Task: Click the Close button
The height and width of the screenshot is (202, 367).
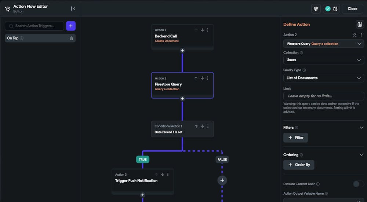Action: coord(352,9)
